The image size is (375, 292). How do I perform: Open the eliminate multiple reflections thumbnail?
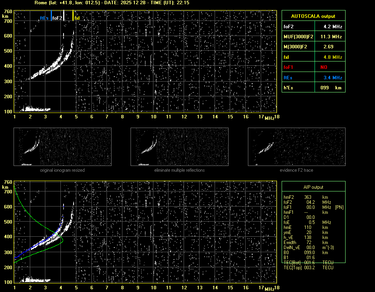[x=179, y=147]
